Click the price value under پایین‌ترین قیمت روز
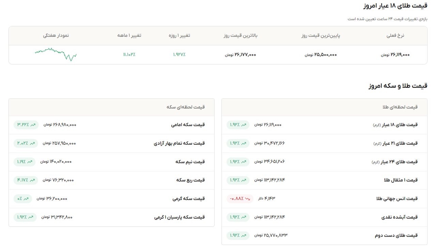 (321, 54)
